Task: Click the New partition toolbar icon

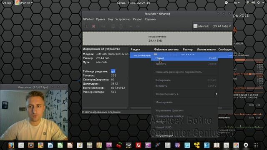Action: [x=86, y=26]
